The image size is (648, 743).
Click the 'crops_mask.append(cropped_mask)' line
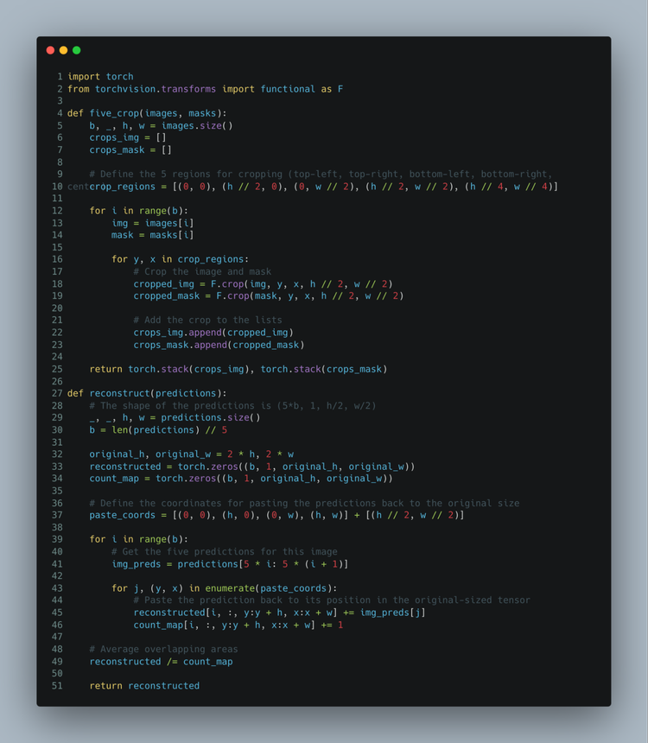click(x=218, y=345)
